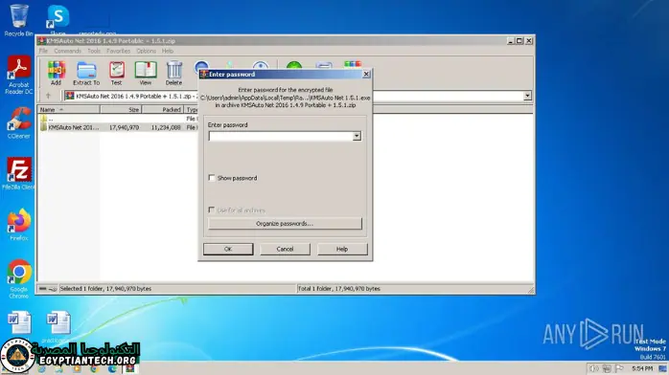Open the Options menu
This screenshot has height=375, width=669.
click(146, 51)
